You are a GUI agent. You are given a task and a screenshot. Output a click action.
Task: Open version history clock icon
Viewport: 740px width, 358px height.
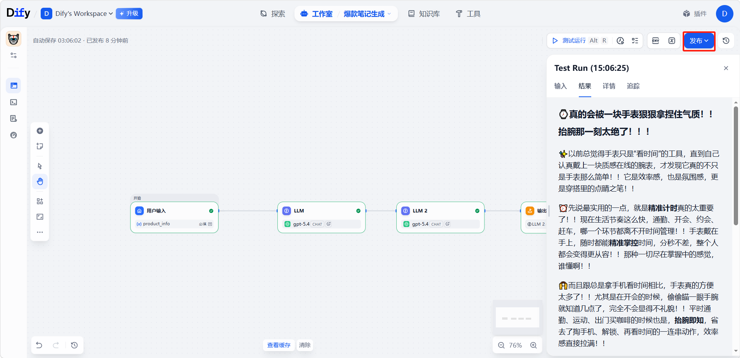726,41
